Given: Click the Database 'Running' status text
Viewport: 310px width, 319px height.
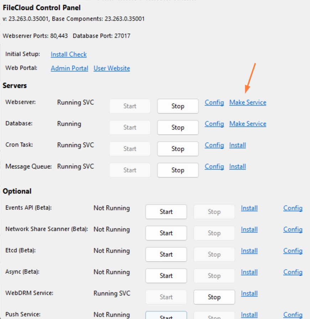Looking at the screenshot, I should [69, 124].
